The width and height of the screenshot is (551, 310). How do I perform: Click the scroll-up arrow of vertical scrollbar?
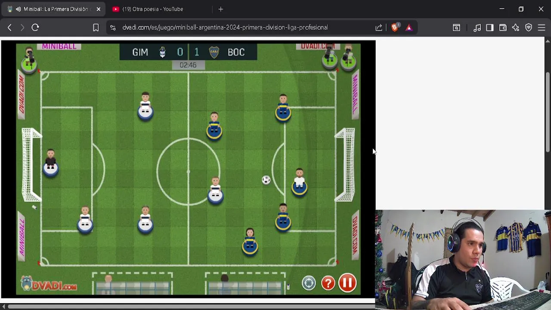click(548, 41)
